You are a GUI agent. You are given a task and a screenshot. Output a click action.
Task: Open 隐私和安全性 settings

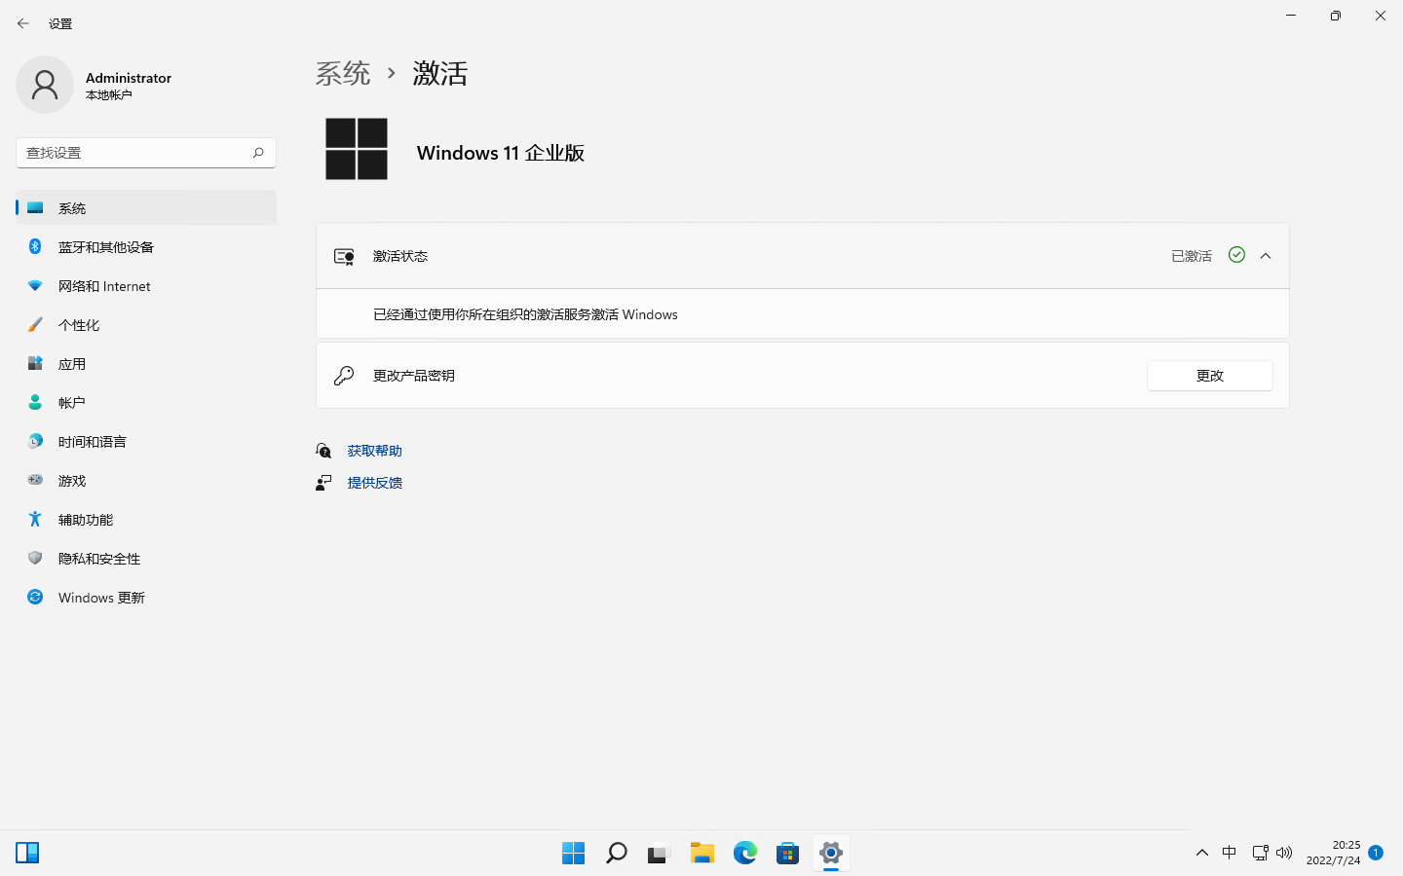146,559
